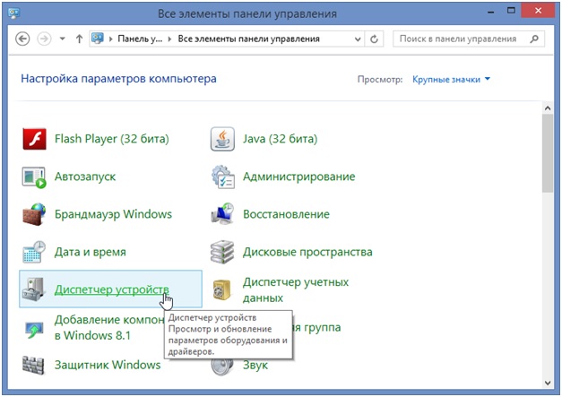Click the Диспетчер учетных данных safe icon

coord(222,289)
